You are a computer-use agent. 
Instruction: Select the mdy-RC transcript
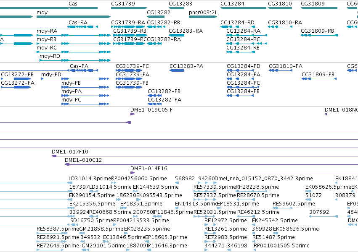74,52
